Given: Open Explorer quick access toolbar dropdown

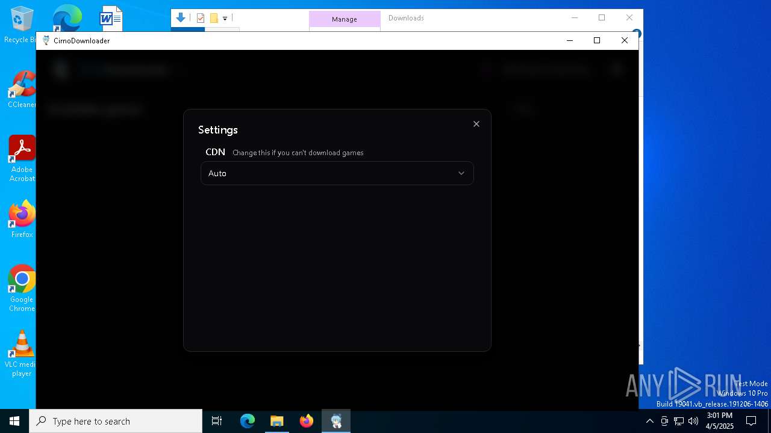Looking at the screenshot, I should click(225, 19).
